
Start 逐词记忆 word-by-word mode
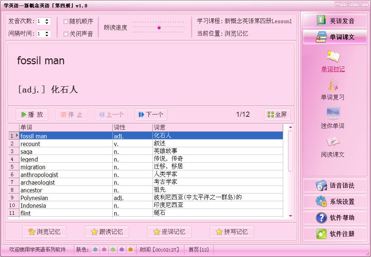click(x=169, y=232)
